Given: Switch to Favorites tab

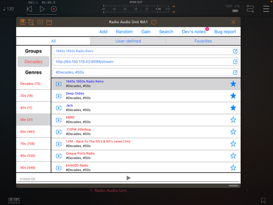Looking at the screenshot, I should (203, 41).
